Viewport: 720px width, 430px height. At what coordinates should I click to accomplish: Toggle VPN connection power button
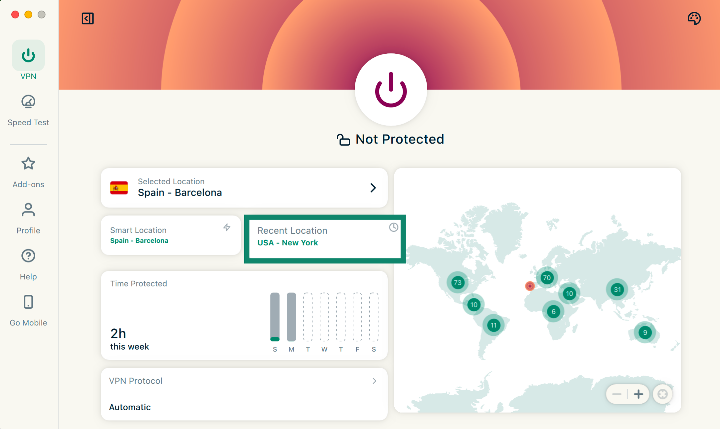coord(391,90)
